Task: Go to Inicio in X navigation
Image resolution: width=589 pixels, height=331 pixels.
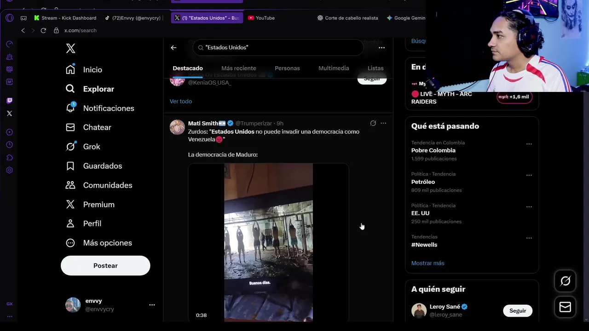Action: point(84,70)
